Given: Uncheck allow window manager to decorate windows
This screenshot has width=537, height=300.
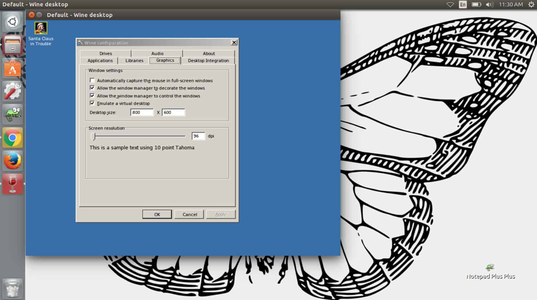Looking at the screenshot, I should coord(92,88).
